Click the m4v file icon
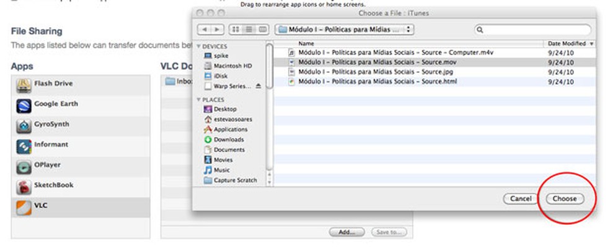This screenshot has height=247, width=610. (292, 52)
